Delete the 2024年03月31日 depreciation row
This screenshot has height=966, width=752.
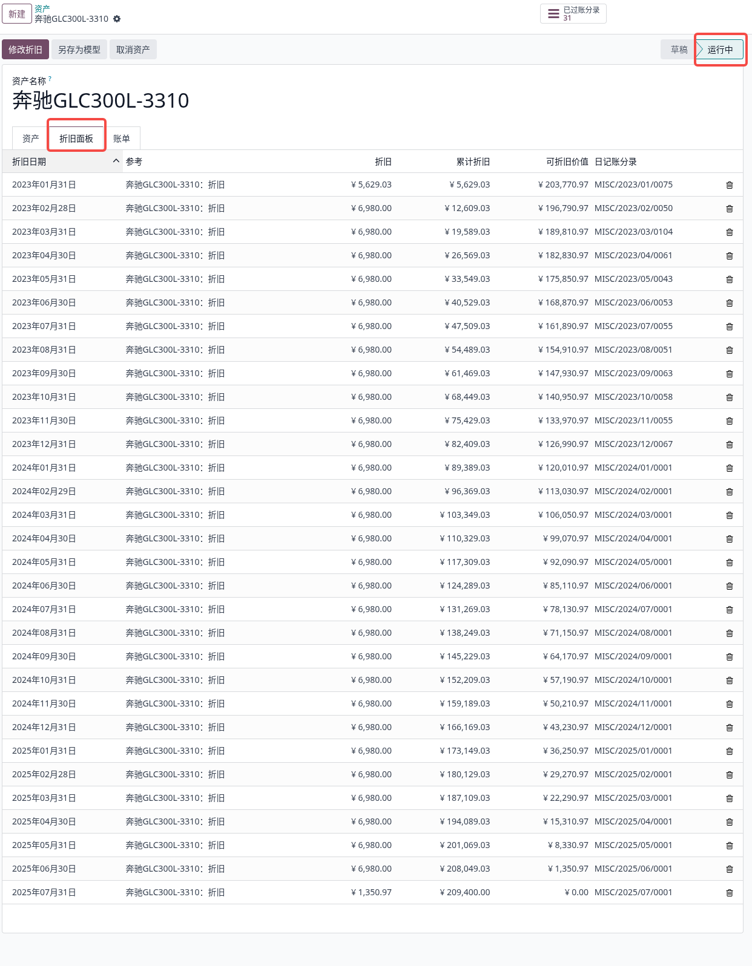(730, 515)
